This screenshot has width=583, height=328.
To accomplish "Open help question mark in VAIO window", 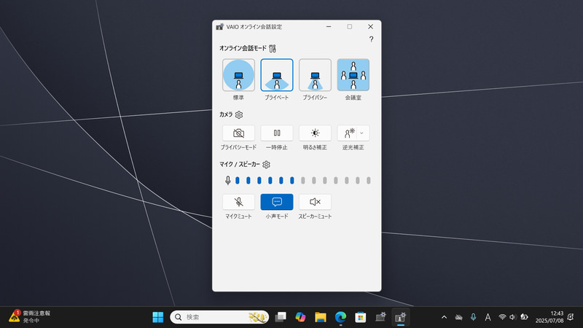I will (x=371, y=39).
